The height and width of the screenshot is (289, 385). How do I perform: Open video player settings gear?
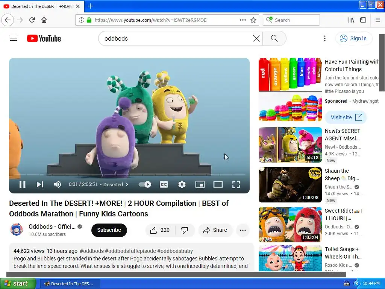click(x=182, y=184)
